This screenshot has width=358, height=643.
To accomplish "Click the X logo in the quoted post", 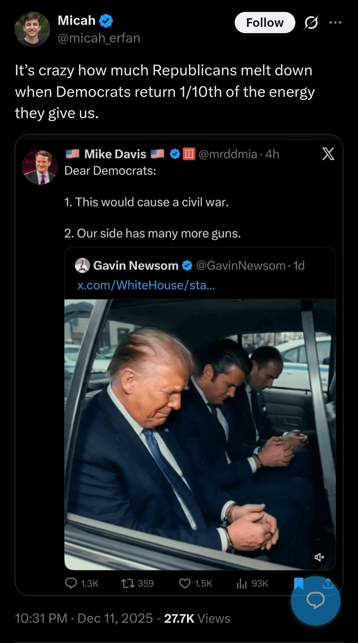I will pos(328,154).
